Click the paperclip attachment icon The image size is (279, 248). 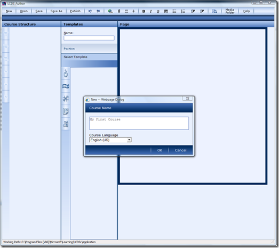click(x=119, y=11)
